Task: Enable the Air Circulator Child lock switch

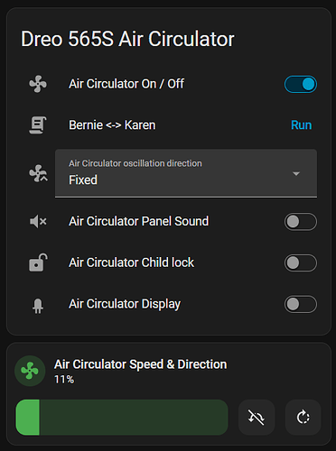Action: [301, 263]
